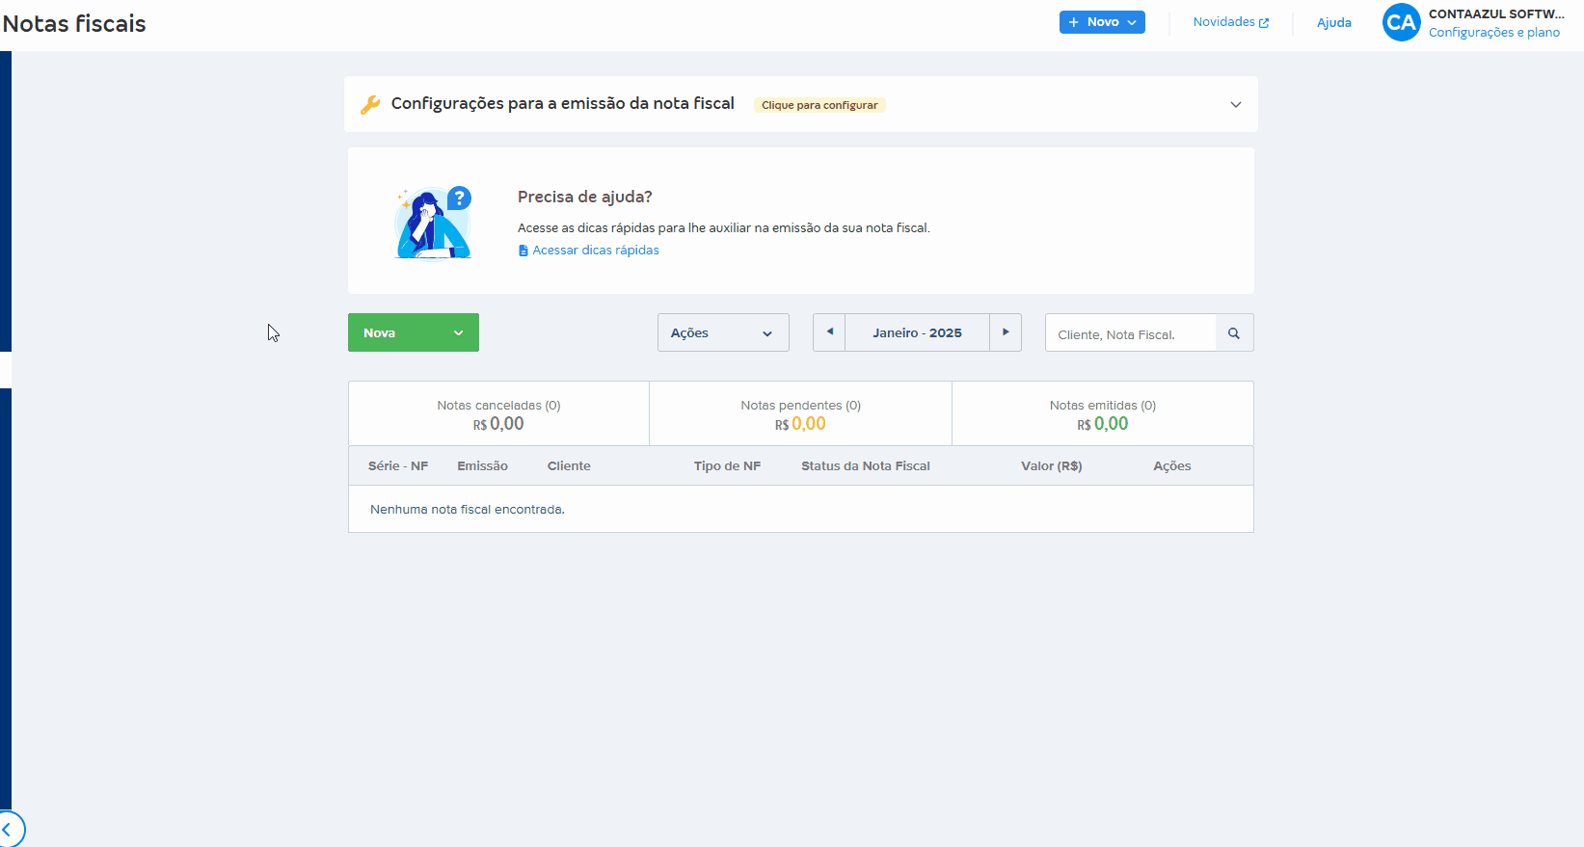Open the blue Novo button menu
Screen dimensions: 1584x847
pyautogui.click(x=1102, y=22)
